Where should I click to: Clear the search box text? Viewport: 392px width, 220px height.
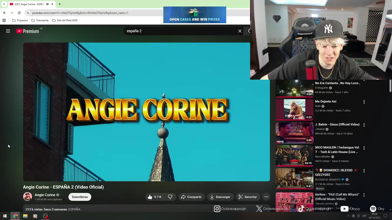(240, 31)
